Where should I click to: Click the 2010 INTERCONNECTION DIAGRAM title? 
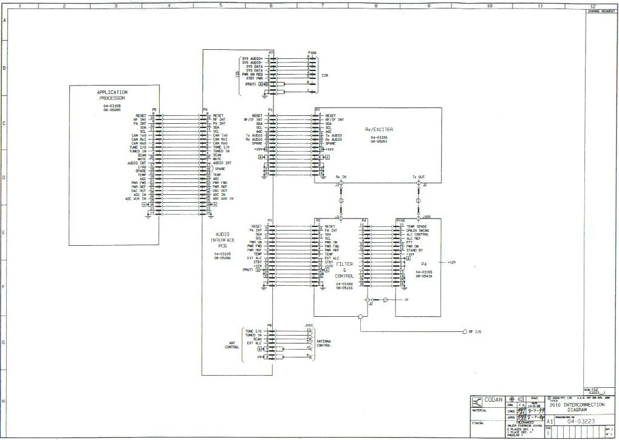pos(576,407)
